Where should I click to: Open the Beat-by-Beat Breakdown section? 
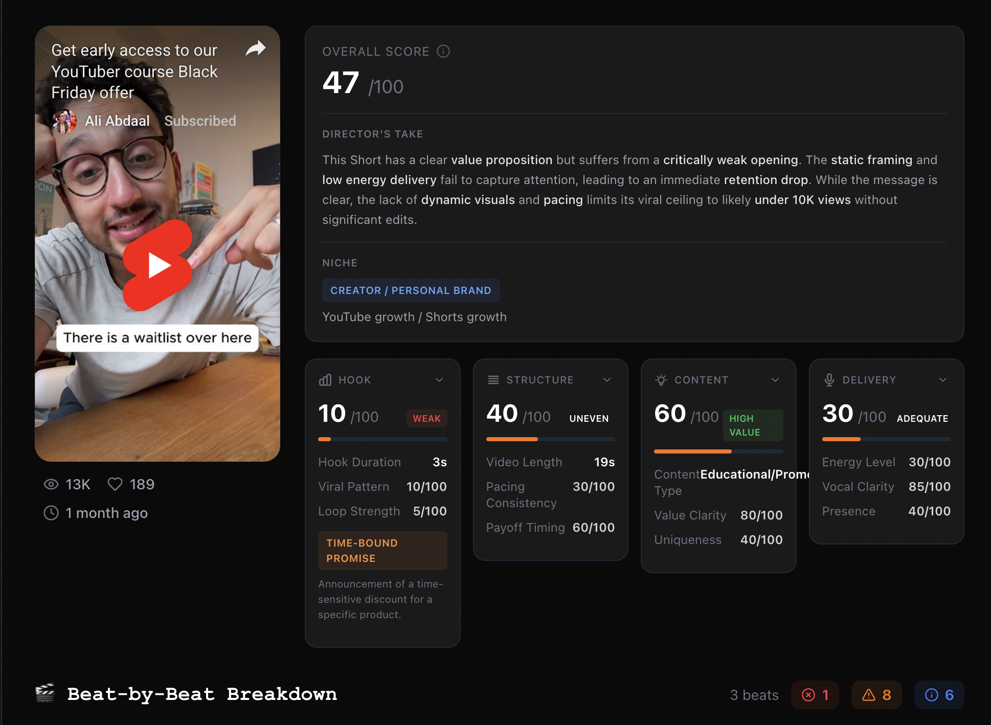coord(202,694)
